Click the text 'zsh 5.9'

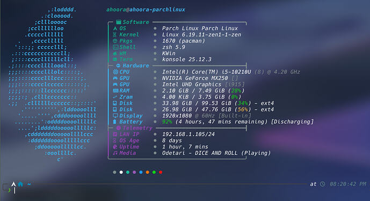[x=173, y=47]
